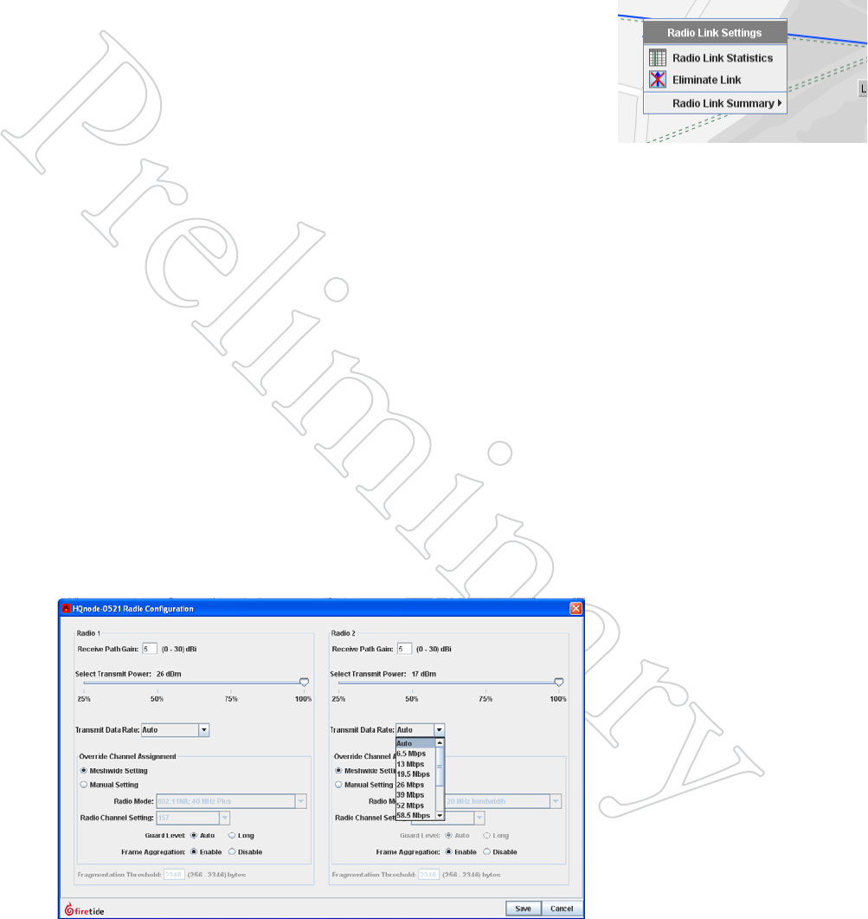868x919 pixels.
Task: Close the HQnode-0521 Radio Configuration dialog
Action: coord(575,608)
